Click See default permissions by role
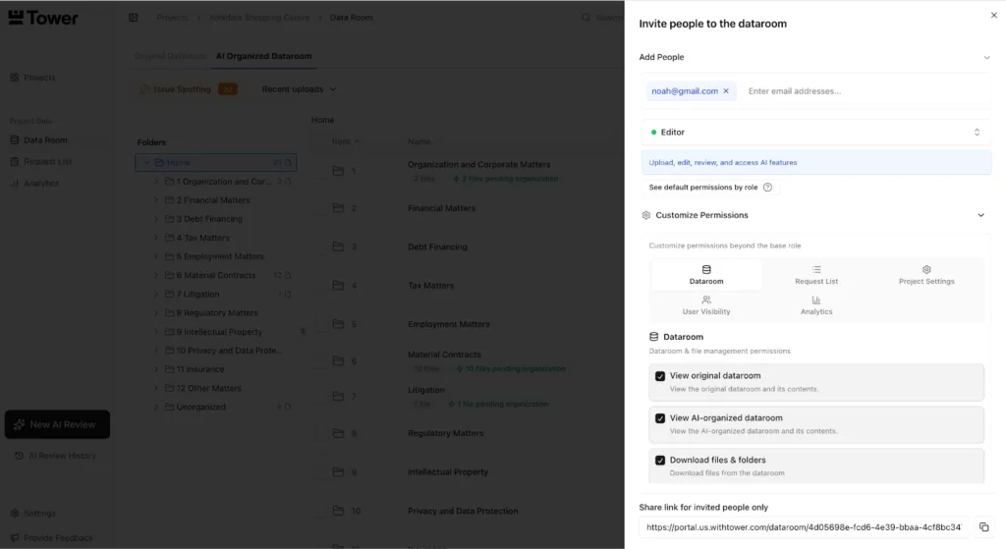The width and height of the screenshot is (1006, 549). (702, 188)
